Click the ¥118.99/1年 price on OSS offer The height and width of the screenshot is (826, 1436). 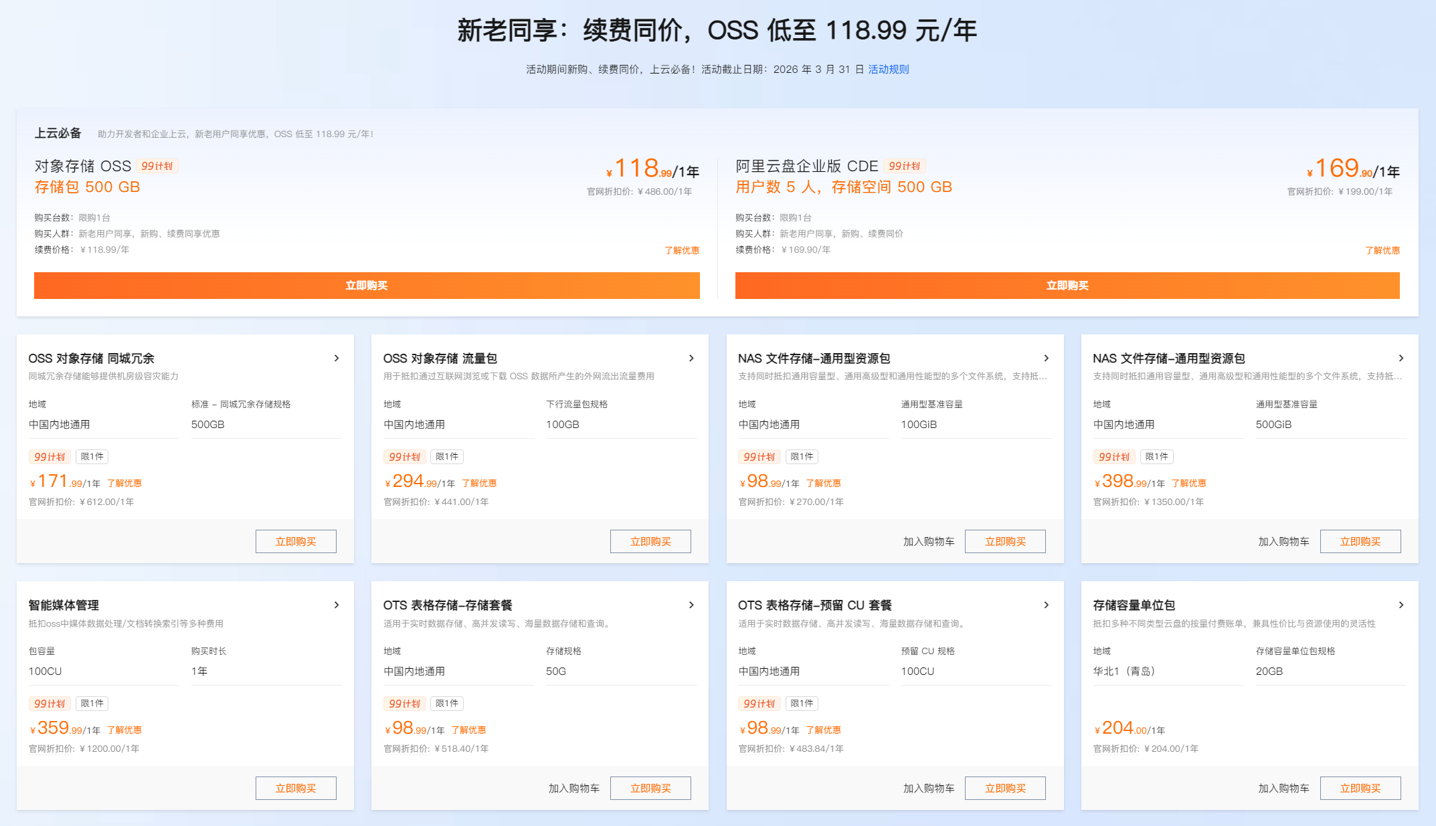click(653, 169)
